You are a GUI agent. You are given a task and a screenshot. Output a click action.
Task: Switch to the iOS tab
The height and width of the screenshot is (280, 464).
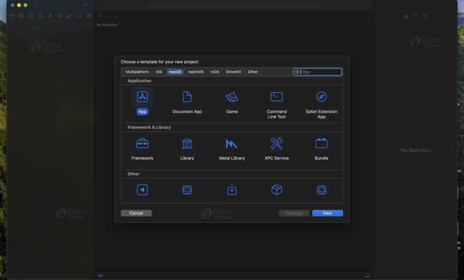tap(159, 72)
